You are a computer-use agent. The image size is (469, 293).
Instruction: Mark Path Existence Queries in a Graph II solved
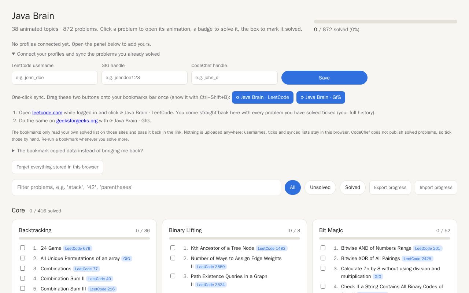(173, 276)
